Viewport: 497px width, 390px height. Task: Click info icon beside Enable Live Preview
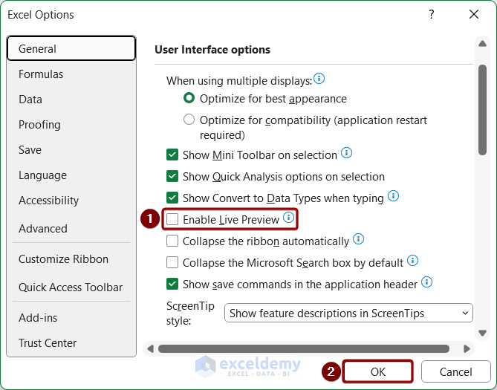coord(288,217)
